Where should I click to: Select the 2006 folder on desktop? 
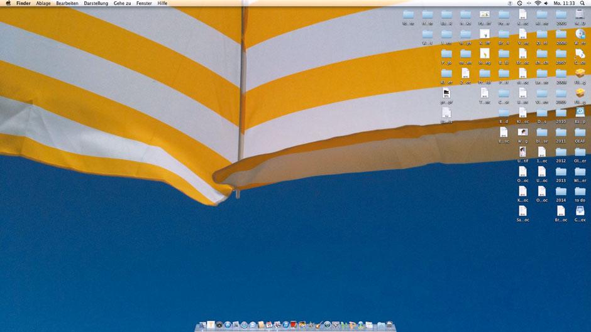(561, 37)
